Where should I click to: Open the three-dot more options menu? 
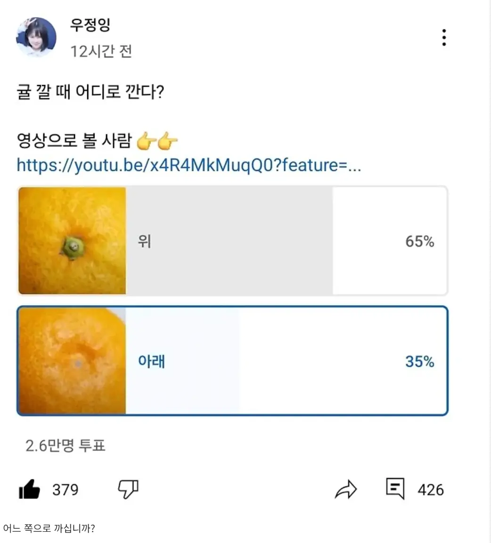(444, 38)
